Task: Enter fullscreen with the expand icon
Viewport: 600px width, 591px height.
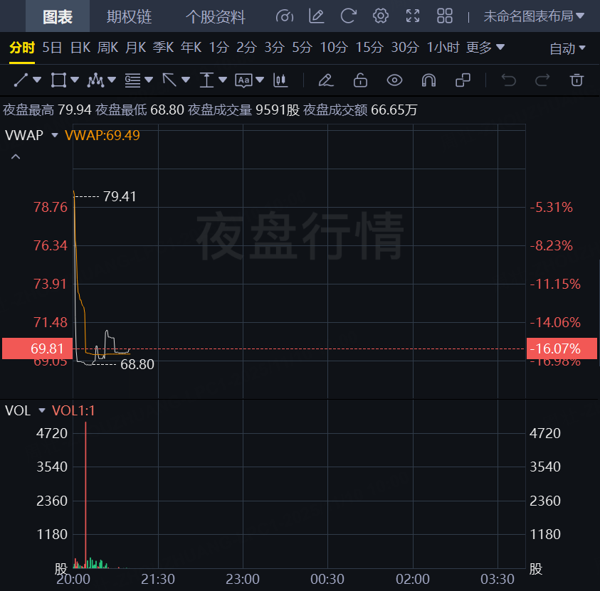Action: pyautogui.click(x=413, y=16)
